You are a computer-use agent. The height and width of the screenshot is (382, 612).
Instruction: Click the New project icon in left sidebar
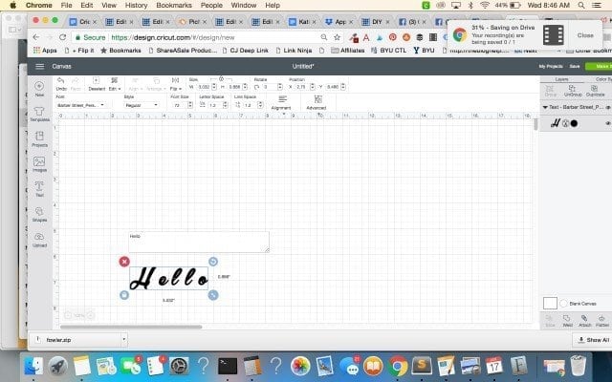pos(39,89)
